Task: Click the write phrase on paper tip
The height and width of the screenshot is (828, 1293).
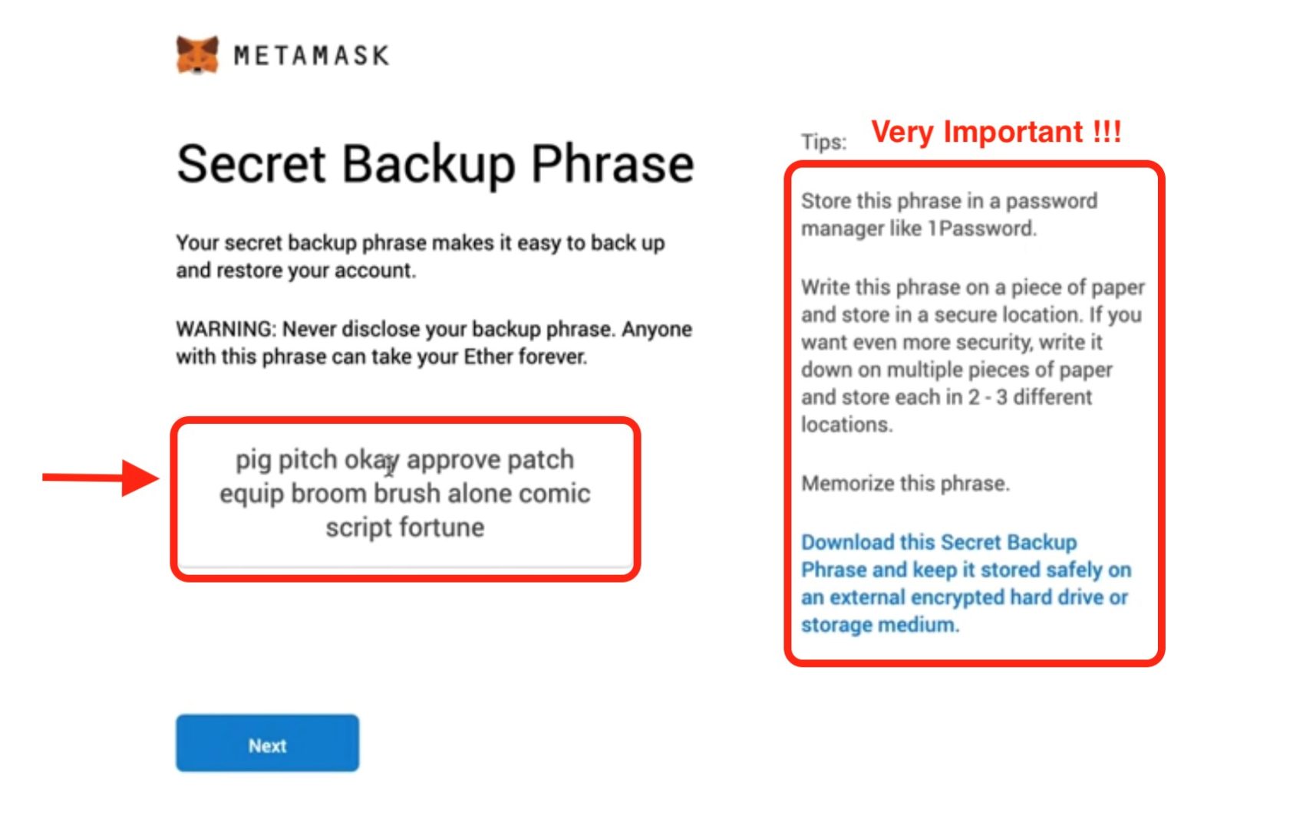Action: point(972,356)
